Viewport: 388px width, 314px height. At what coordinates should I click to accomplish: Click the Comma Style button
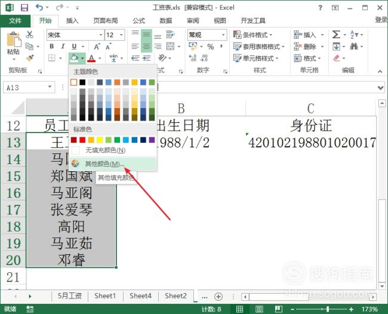click(221, 47)
